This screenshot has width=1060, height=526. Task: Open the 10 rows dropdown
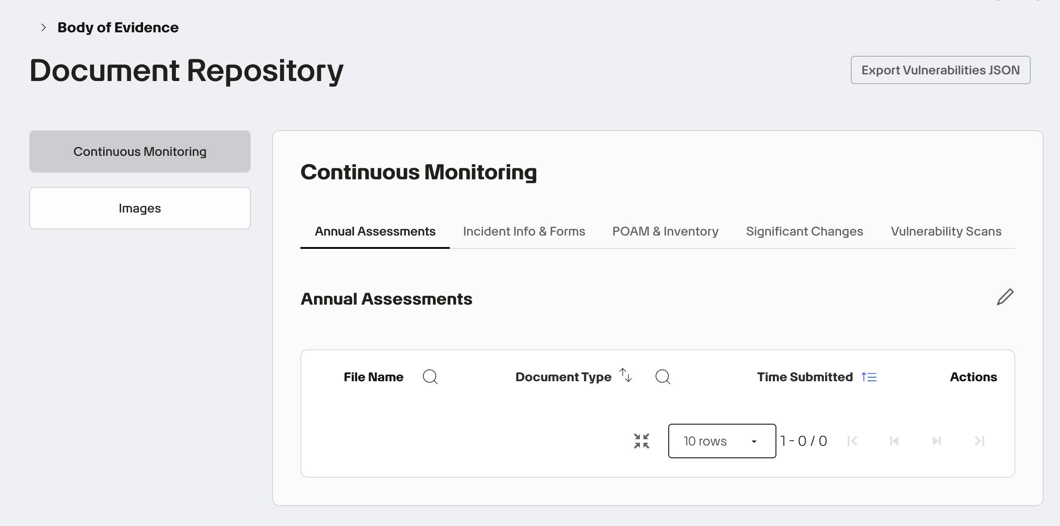[721, 441]
